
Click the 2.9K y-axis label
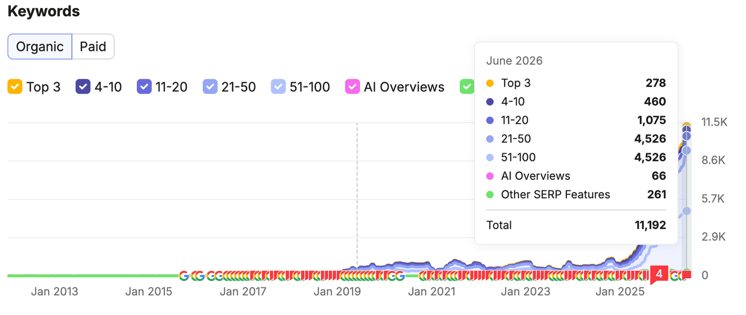click(x=713, y=237)
